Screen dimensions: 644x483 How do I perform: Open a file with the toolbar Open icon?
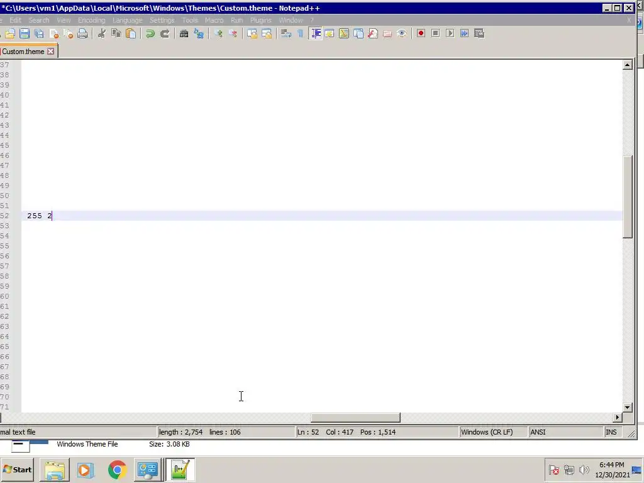[10, 34]
